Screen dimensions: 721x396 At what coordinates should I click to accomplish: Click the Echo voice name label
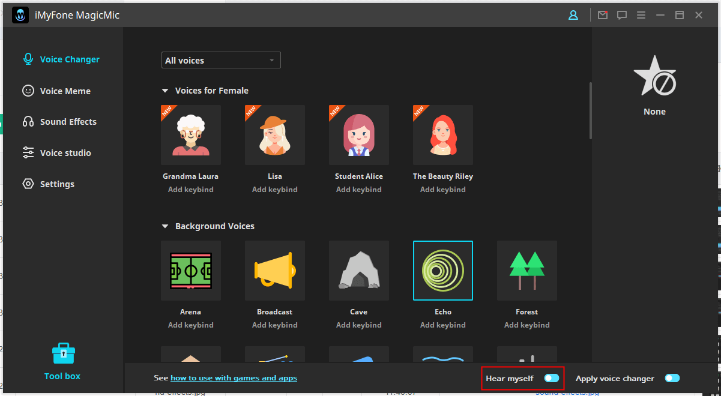(443, 312)
